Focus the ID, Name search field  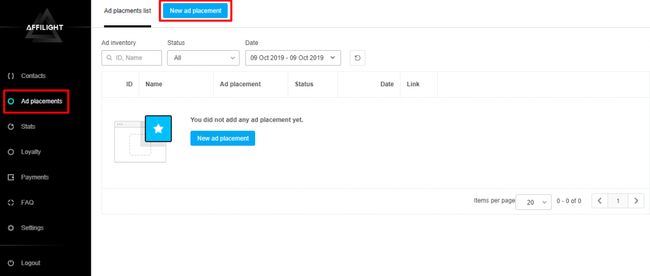click(x=131, y=58)
